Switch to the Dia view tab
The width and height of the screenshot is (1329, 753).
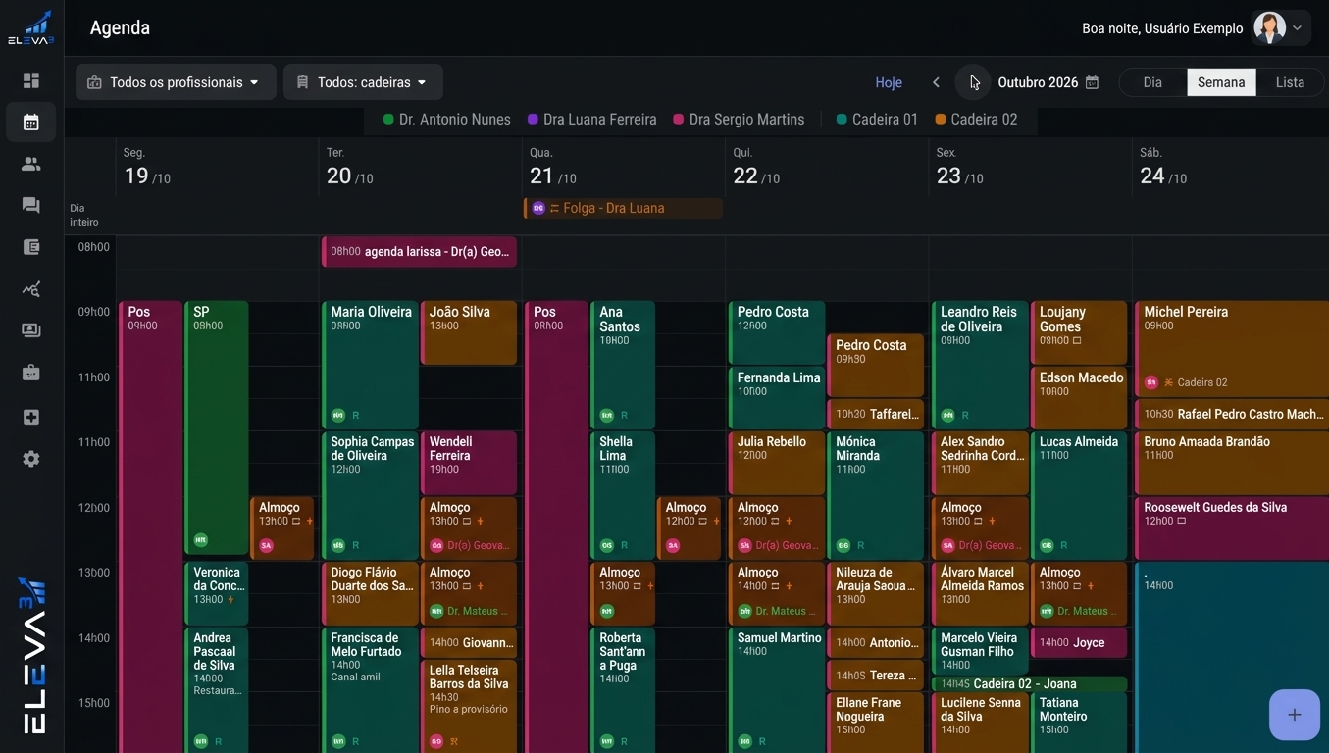pos(1152,82)
